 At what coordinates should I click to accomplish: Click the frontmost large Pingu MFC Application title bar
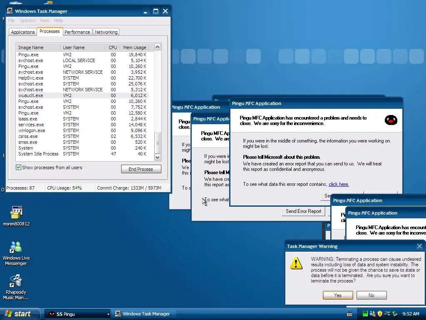(316, 103)
